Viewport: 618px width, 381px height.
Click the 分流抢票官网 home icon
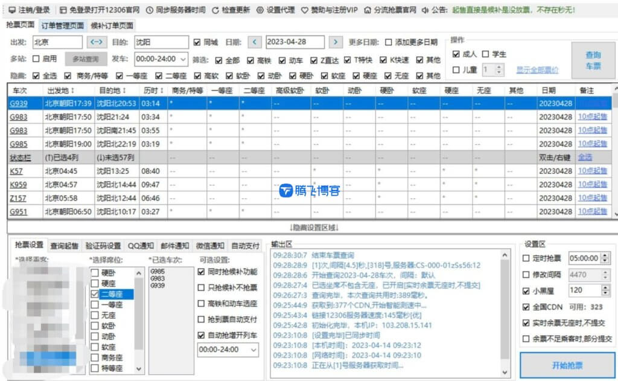(367, 9)
